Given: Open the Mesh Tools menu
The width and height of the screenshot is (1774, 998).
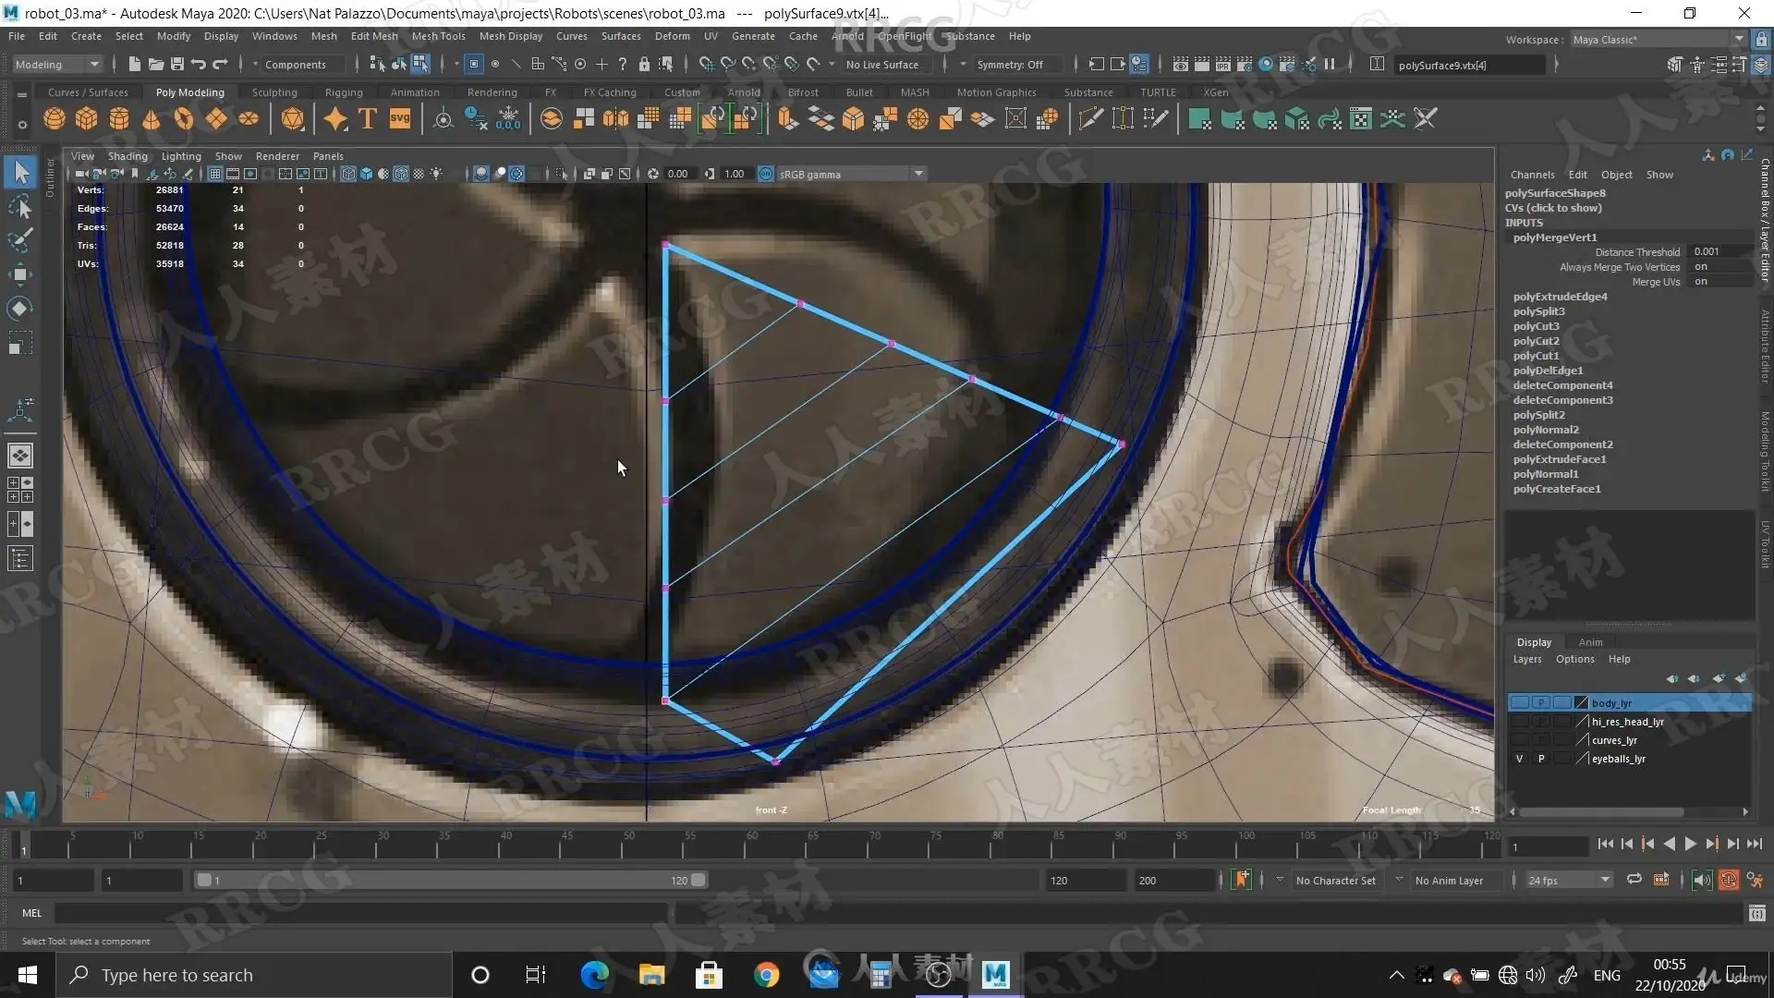Looking at the screenshot, I should [438, 36].
